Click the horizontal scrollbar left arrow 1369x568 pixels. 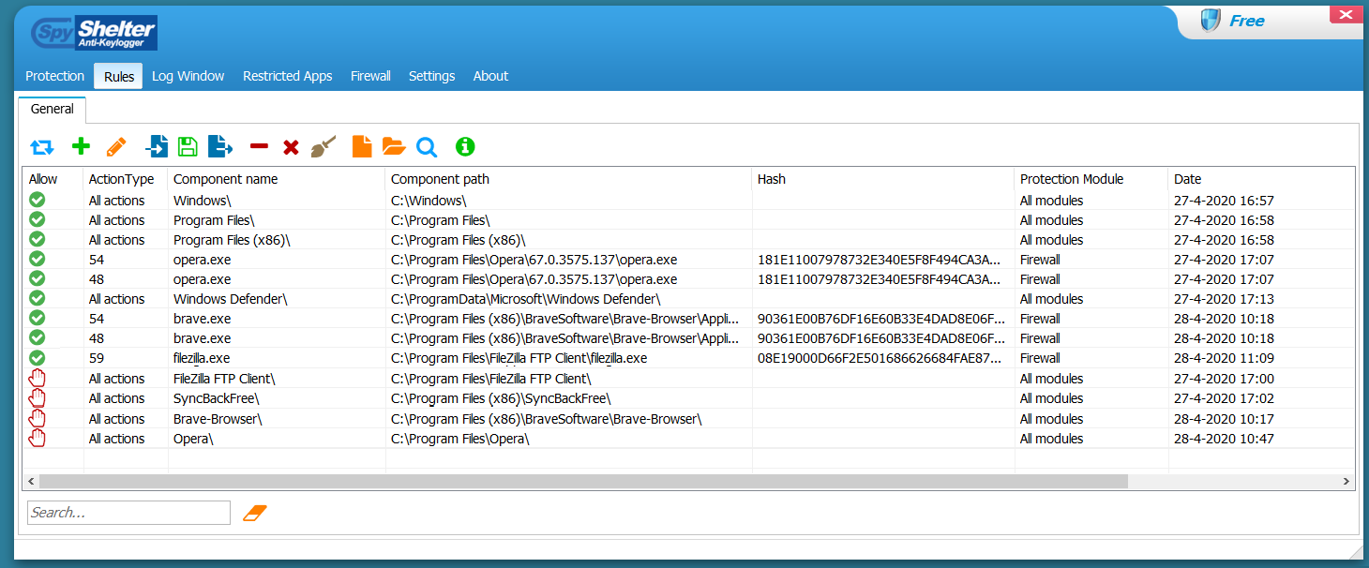31,481
